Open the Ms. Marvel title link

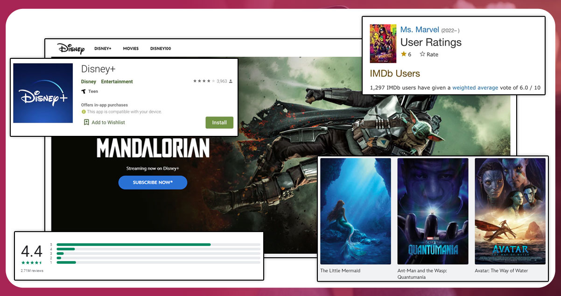(420, 30)
